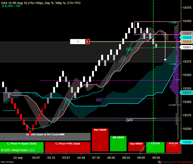Click the 04:46 time axis label
The image size is (193, 164).
[x=81, y=158]
